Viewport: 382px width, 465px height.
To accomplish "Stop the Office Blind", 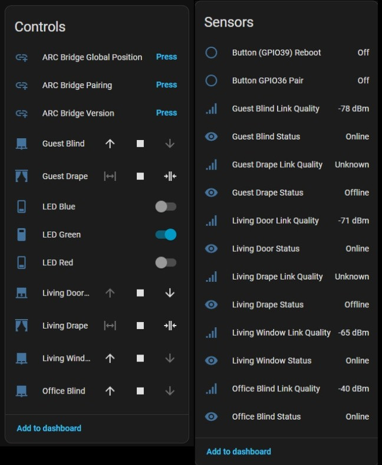I will pos(140,391).
